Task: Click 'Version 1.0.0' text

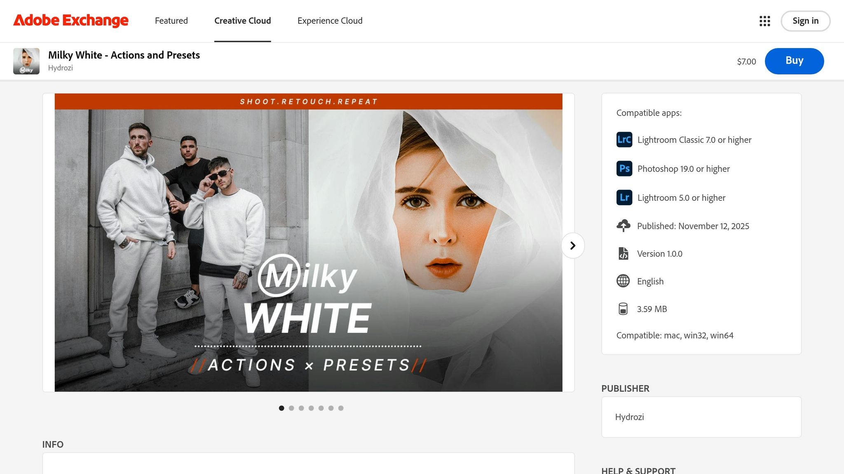Action: 660,254
